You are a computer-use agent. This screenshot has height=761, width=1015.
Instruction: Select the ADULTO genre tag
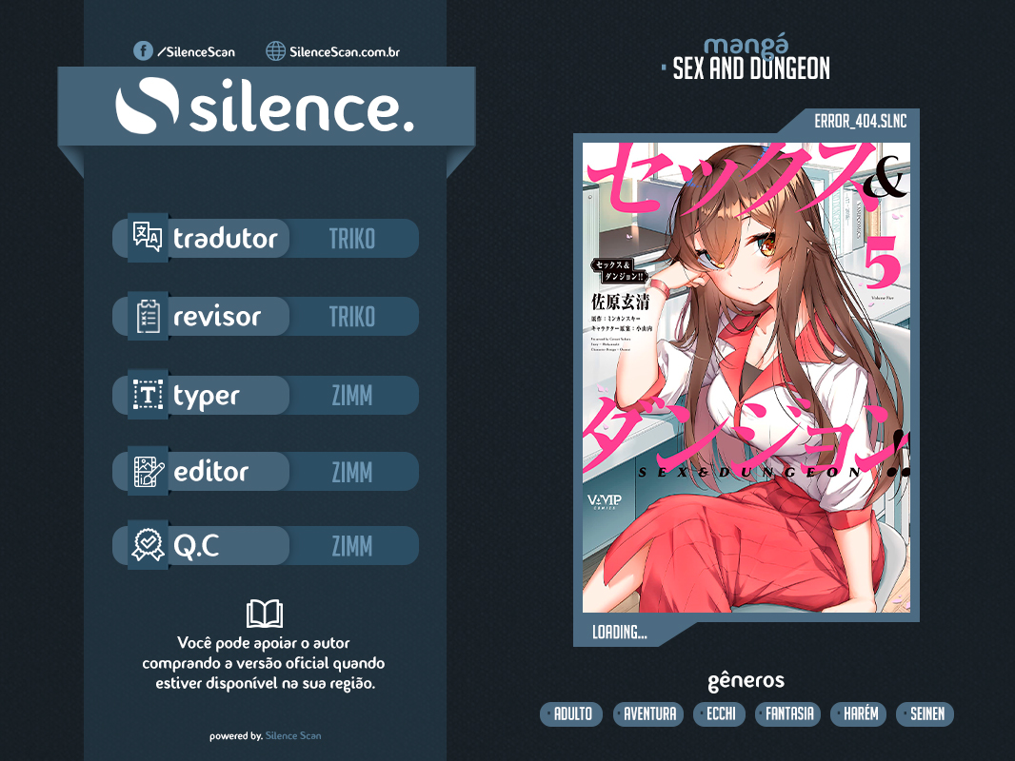(x=571, y=713)
